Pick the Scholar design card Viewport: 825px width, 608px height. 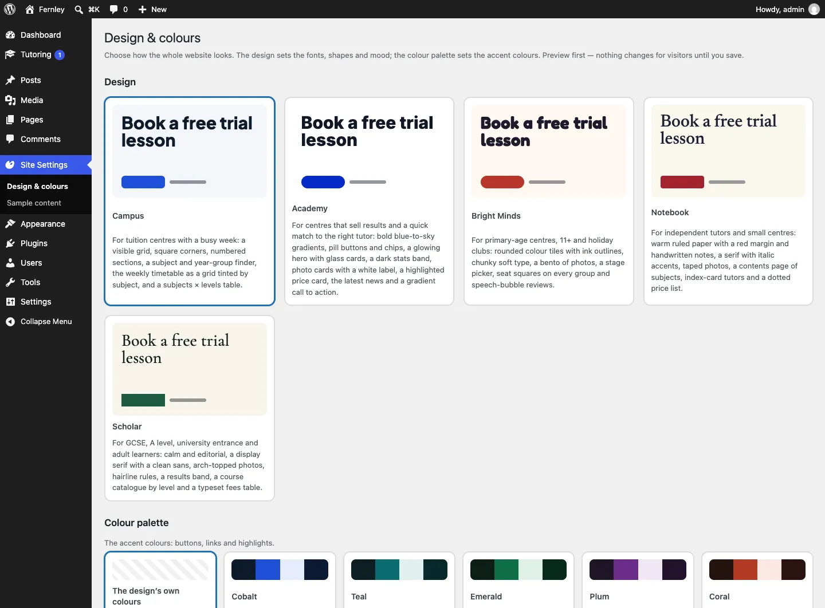190,408
